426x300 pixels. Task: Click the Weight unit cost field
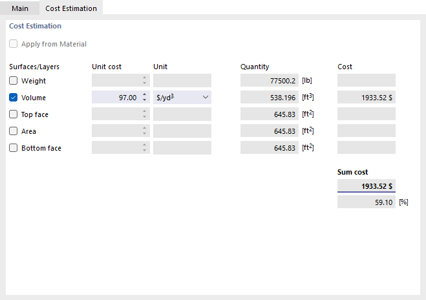115,81
